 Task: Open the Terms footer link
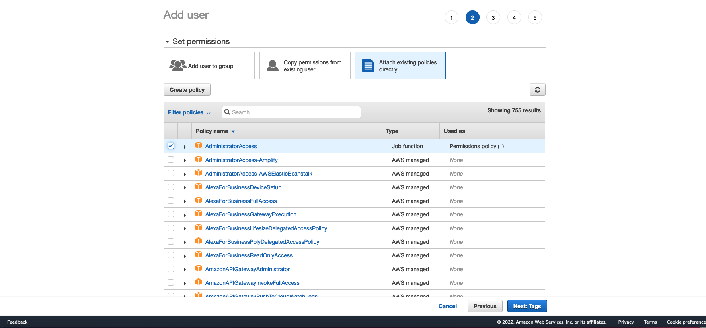pos(650,322)
